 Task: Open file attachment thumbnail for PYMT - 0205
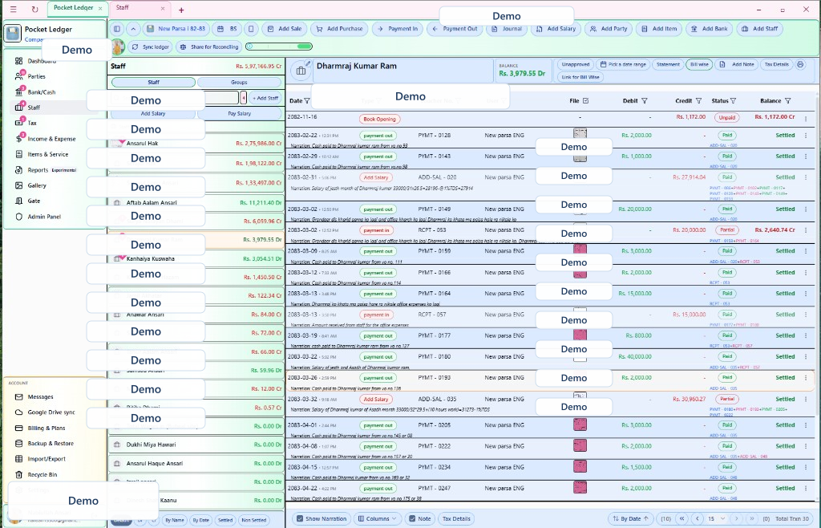tap(580, 424)
